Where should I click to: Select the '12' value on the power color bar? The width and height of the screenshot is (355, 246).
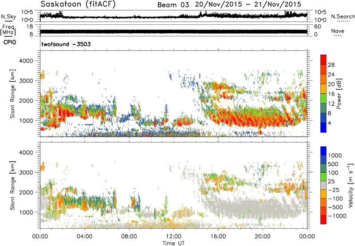[x=331, y=104]
